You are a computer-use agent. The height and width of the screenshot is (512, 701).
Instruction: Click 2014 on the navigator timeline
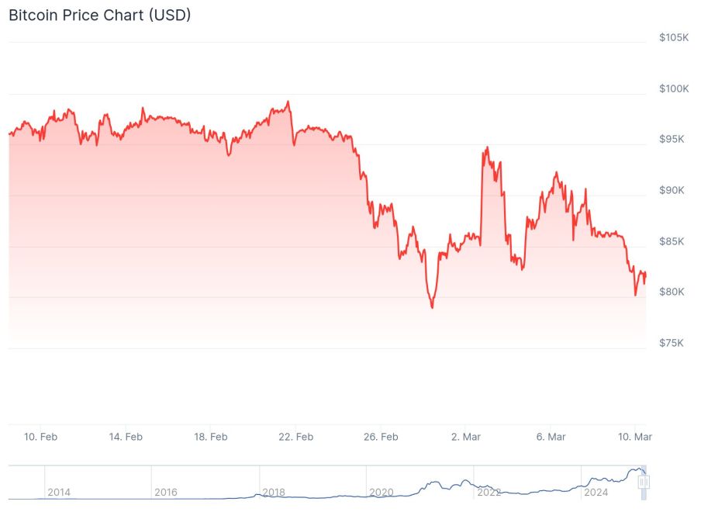(59, 492)
